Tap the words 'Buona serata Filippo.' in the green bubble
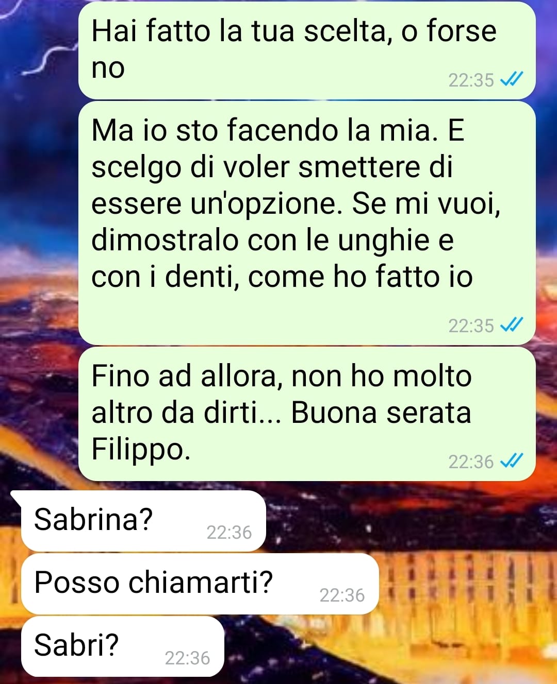Screen dimensions: 557x684 [x=281, y=431]
